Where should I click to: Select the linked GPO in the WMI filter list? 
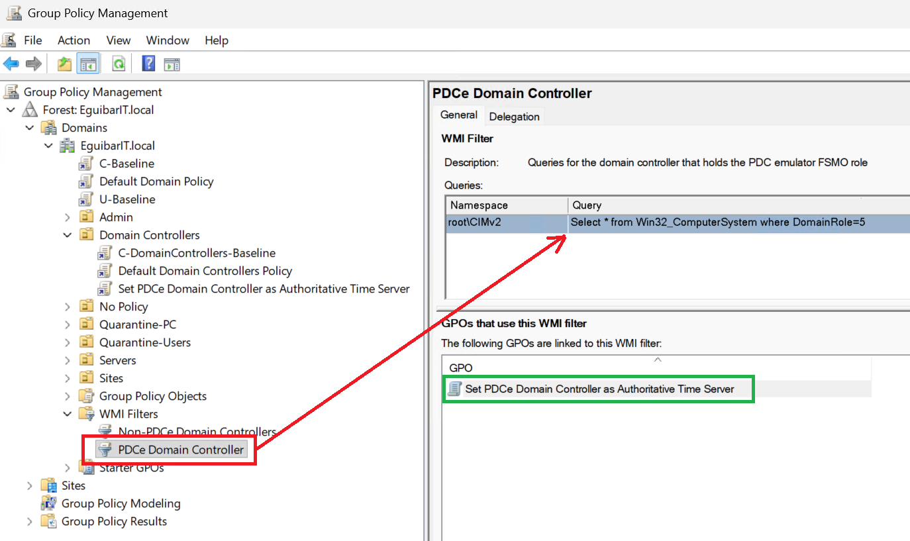click(599, 389)
